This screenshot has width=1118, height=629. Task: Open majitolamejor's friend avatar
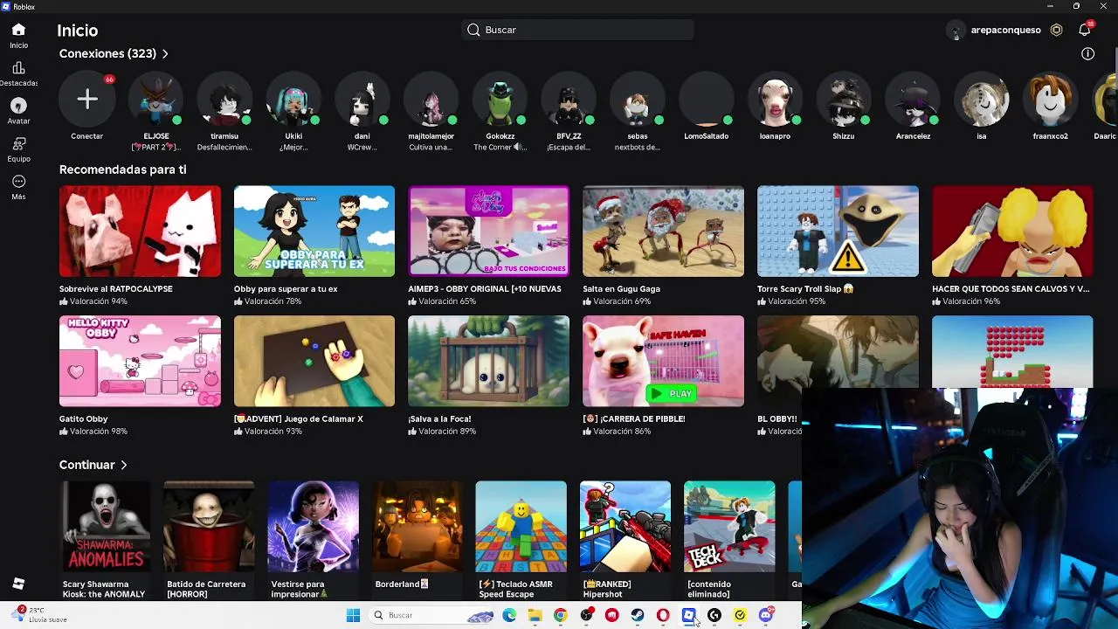pyautogui.click(x=431, y=100)
